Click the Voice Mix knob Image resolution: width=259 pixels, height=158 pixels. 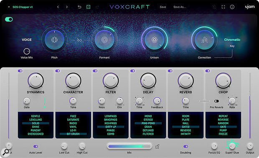[27, 52]
